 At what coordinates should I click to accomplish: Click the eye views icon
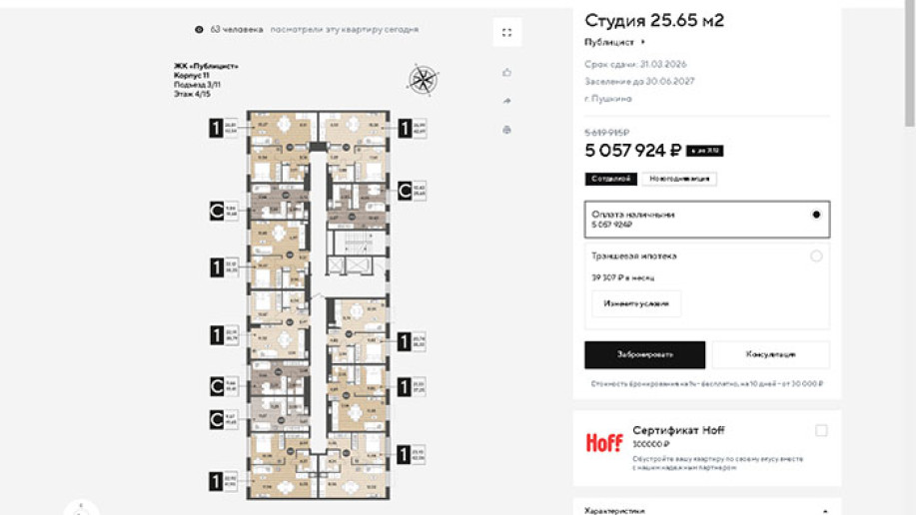pos(199,30)
